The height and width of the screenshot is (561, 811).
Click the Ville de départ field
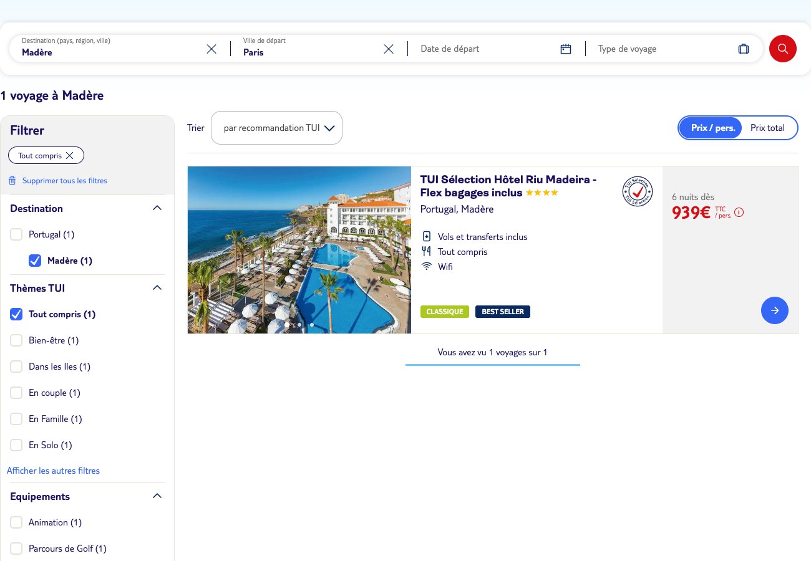(x=311, y=49)
